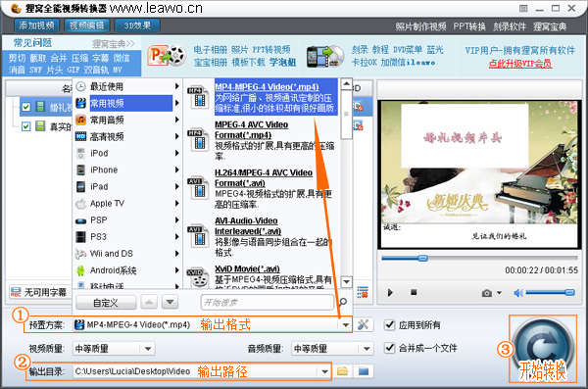Viewport: 588px width, 389px height.
Task: Click the 添加视频 toolbar button
Action: click(37, 25)
